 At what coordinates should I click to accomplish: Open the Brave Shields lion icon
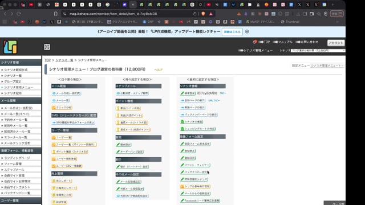[x=203, y=14]
